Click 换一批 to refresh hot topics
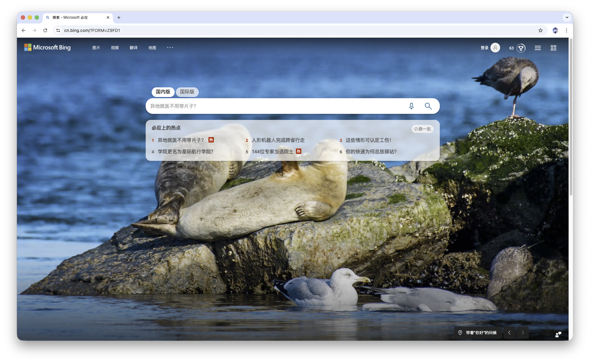This screenshot has height=363, width=590. pyautogui.click(x=422, y=129)
